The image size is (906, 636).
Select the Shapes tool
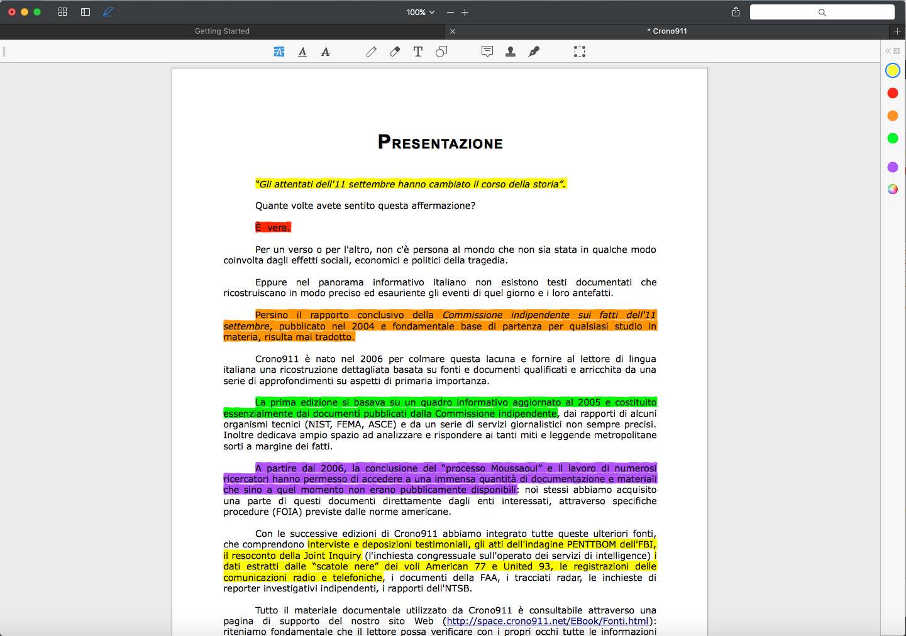(x=441, y=52)
